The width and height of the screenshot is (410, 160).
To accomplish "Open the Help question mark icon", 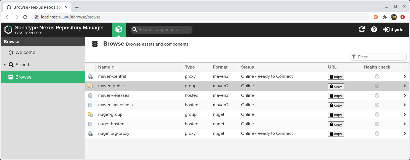I will [x=374, y=29].
